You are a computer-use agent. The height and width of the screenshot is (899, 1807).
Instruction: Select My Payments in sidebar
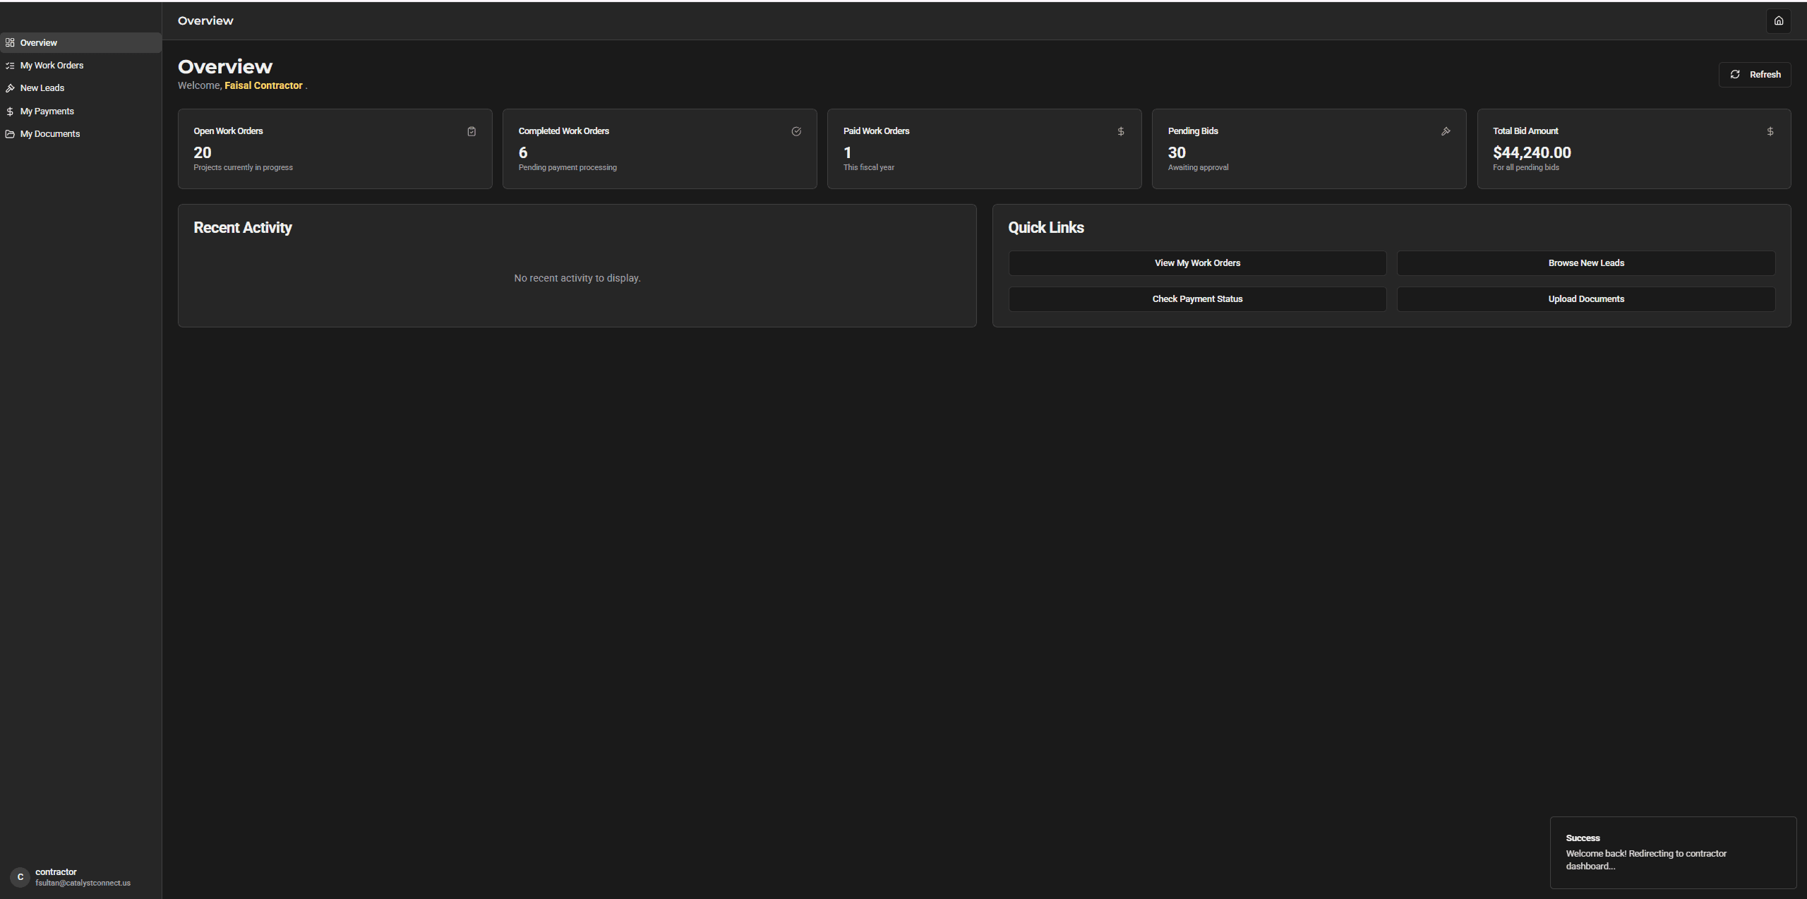pos(80,111)
